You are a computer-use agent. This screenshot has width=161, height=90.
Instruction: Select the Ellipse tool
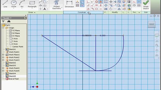pyautogui.click(x=41, y=5)
